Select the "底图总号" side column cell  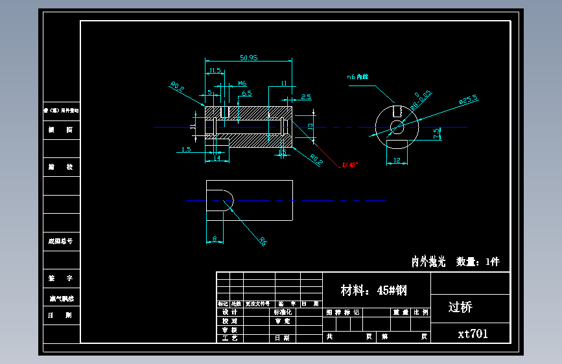point(62,241)
